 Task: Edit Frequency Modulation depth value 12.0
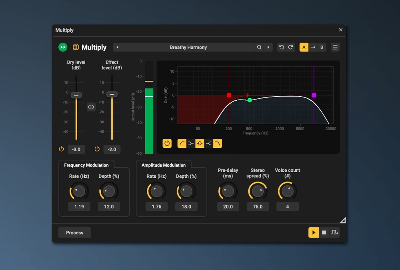(x=109, y=206)
